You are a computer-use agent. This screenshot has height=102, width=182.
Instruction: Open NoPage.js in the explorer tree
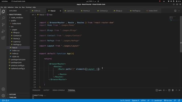(17, 44)
